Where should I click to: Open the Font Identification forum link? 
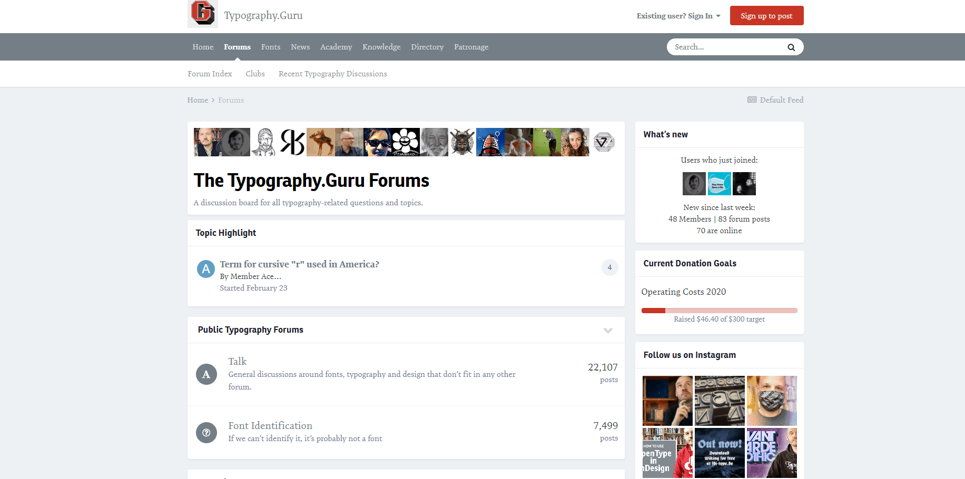click(x=270, y=425)
